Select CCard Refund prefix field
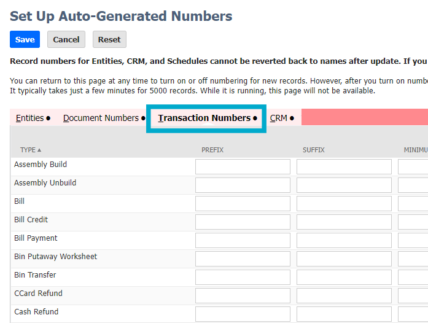 click(x=243, y=296)
